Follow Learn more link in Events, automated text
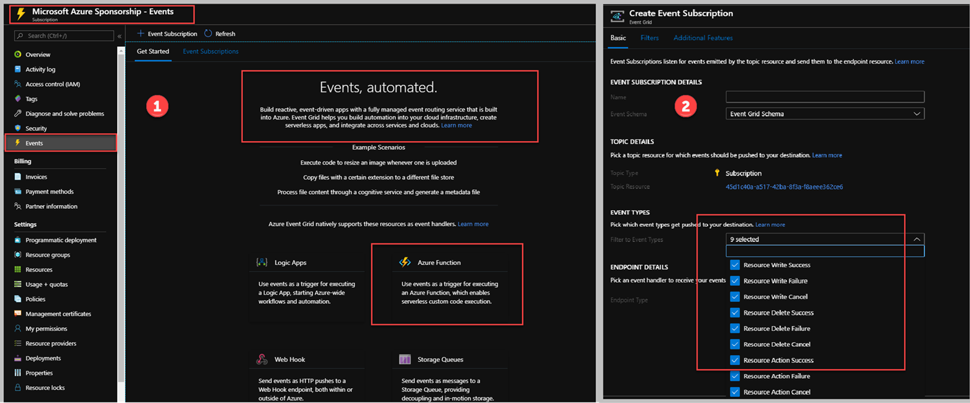Screen dimensions: 970x403 click(x=457, y=126)
